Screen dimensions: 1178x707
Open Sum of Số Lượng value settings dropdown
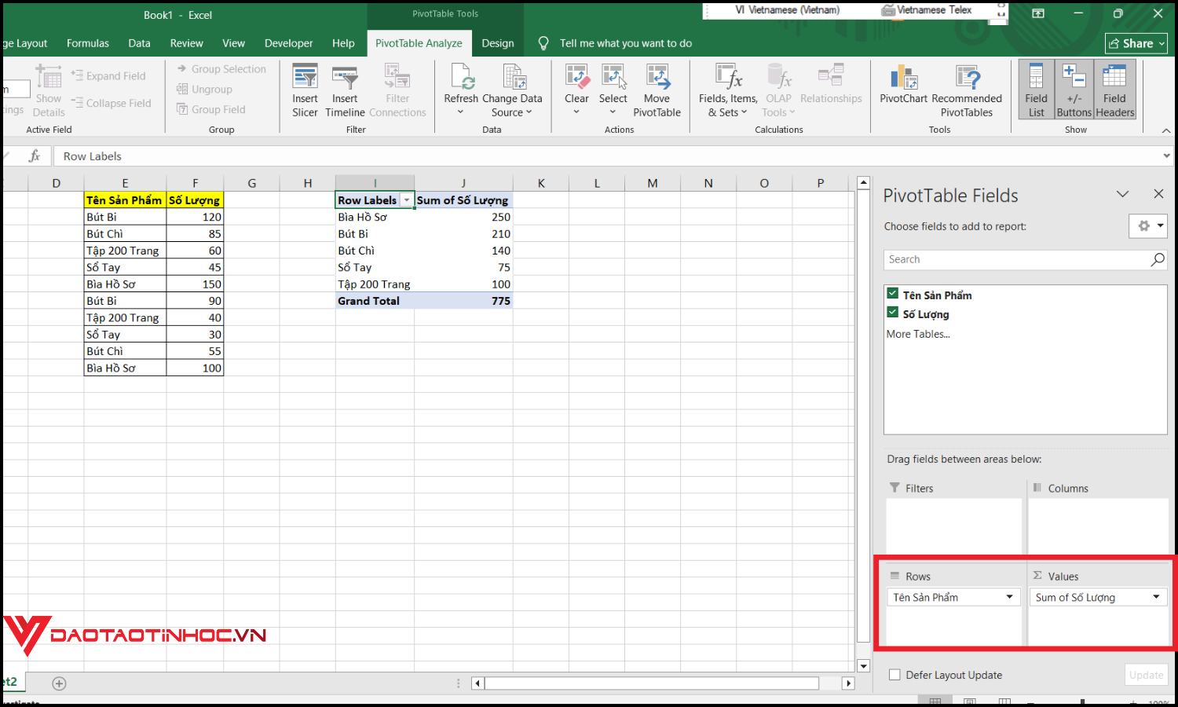tap(1156, 597)
